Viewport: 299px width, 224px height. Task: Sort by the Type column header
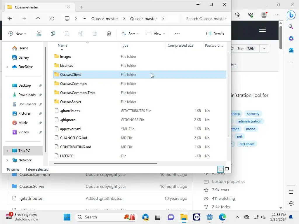124,45
